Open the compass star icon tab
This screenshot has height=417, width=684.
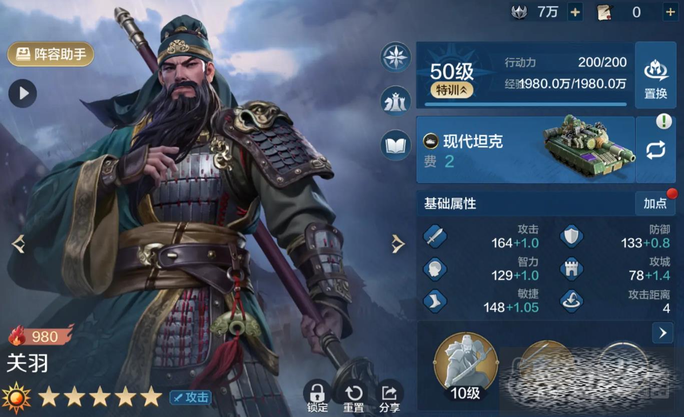tap(396, 57)
